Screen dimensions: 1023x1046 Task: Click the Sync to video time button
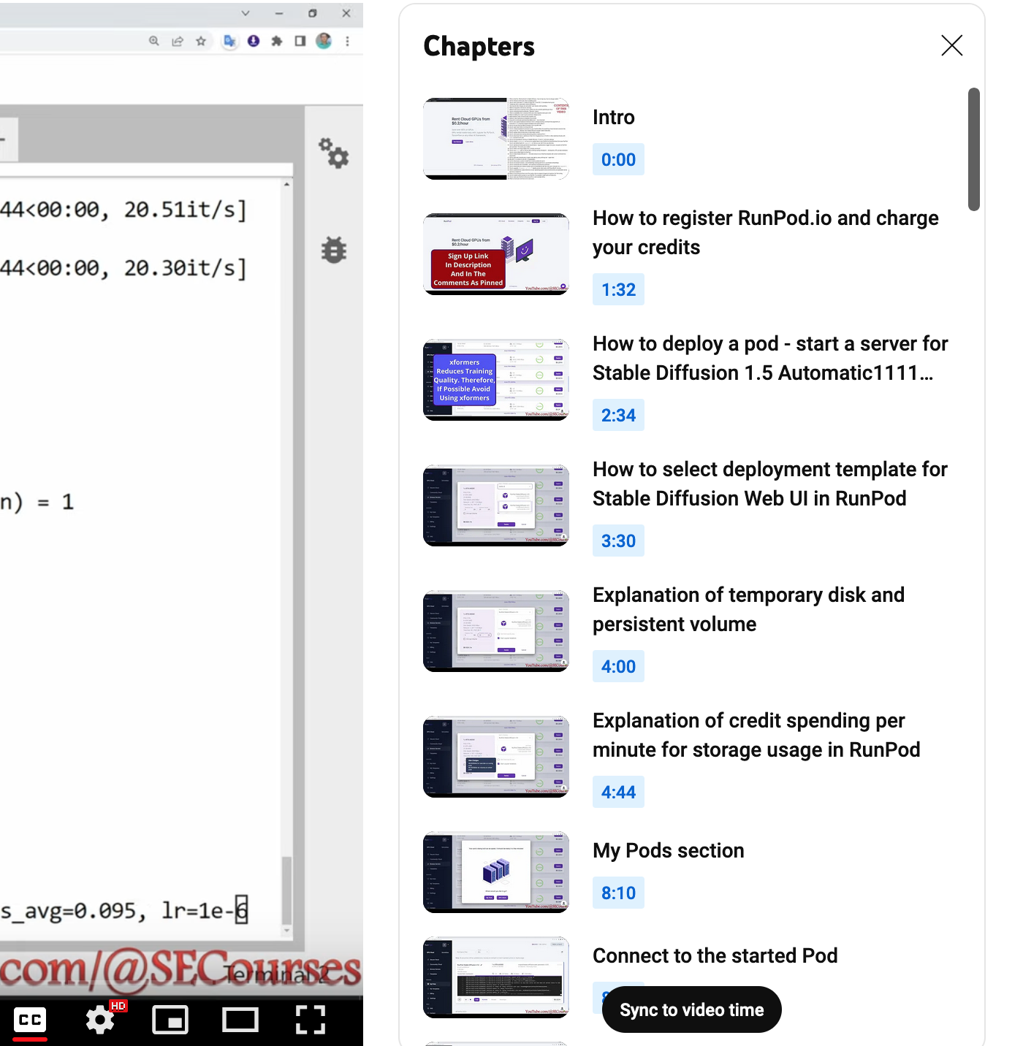coord(691,1009)
